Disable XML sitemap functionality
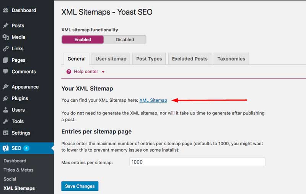Viewport: 306px width, 194px height. 125,40
